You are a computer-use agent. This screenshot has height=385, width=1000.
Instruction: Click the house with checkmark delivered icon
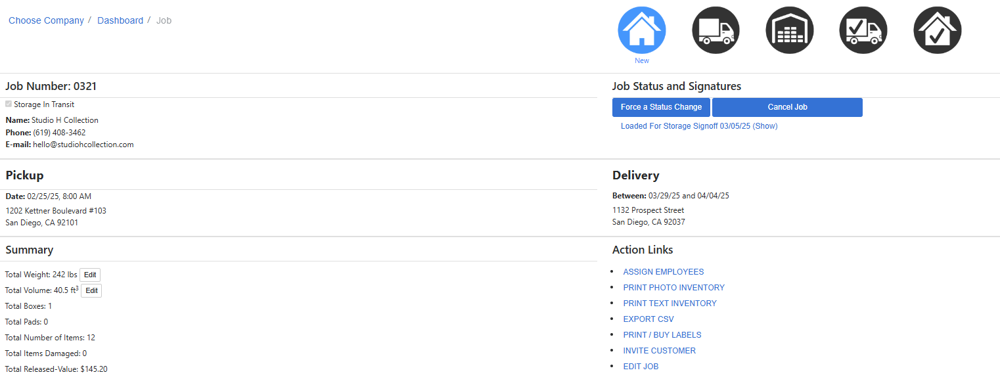pyautogui.click(x=937, y=30)
